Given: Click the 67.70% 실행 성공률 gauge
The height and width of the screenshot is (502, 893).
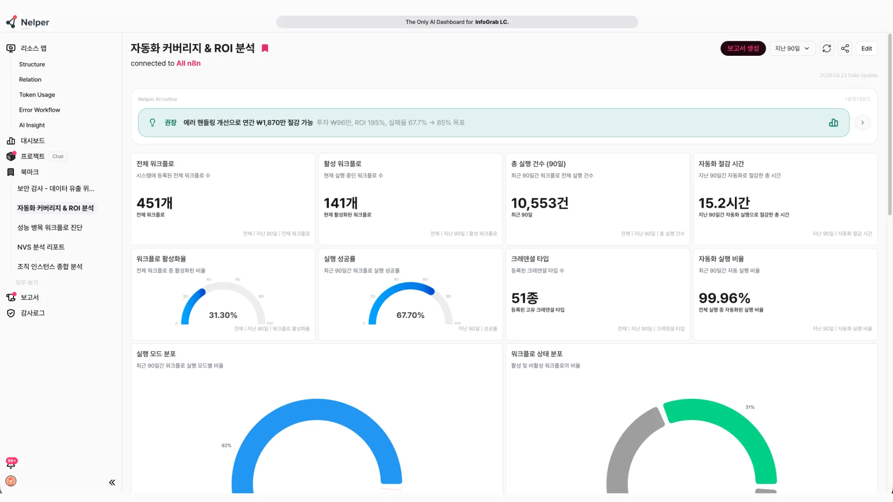Looking at the screenshot, I should pos(410,303).
